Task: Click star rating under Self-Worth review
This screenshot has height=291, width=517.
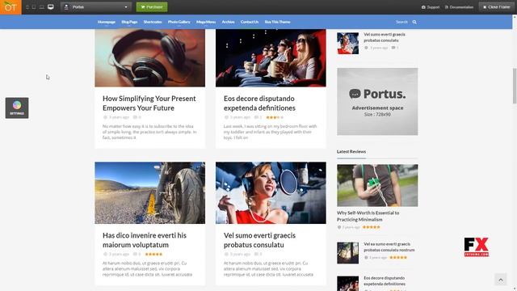Action: coord(372,227)
